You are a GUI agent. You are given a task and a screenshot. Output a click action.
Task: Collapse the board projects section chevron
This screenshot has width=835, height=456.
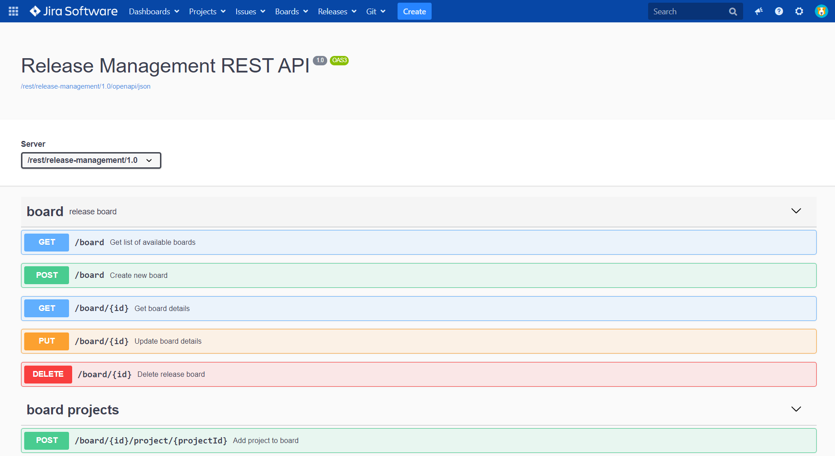796,409
